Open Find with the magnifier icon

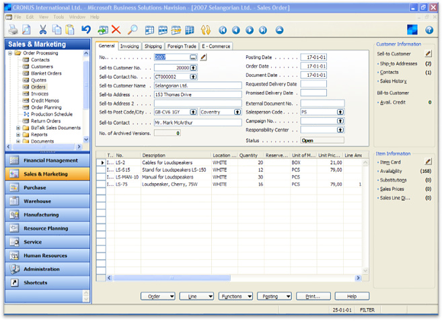(133, 30)
